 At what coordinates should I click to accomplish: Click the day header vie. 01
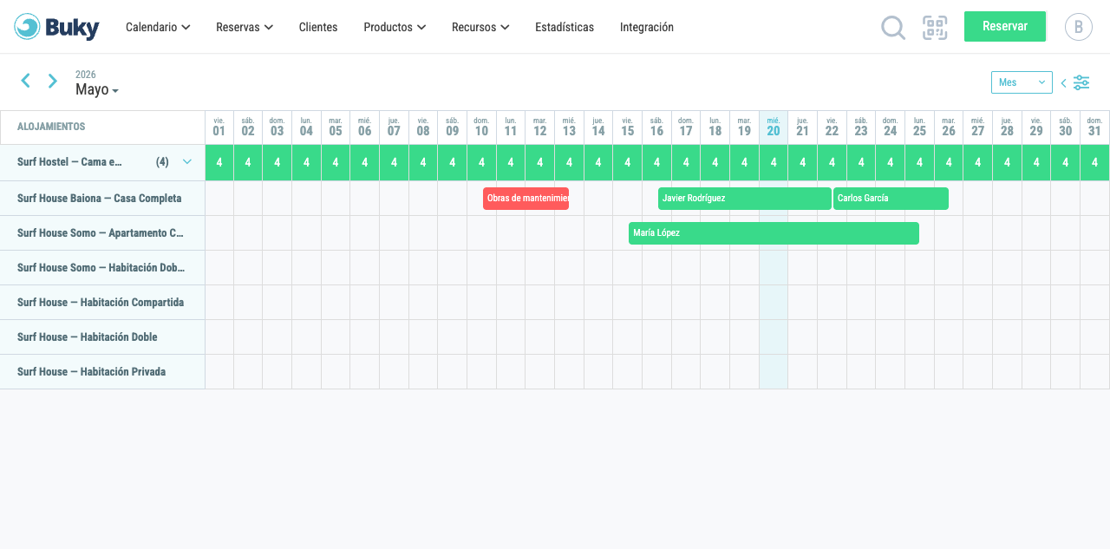click(219, 127)
